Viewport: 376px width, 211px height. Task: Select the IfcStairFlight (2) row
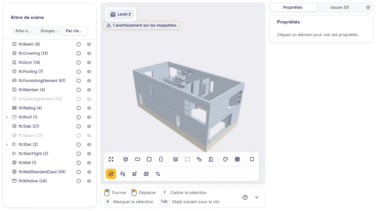point(50,154)
